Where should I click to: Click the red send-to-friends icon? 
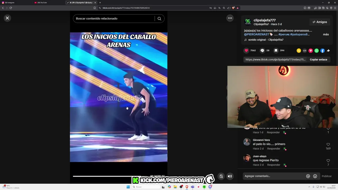click(311, 51)
